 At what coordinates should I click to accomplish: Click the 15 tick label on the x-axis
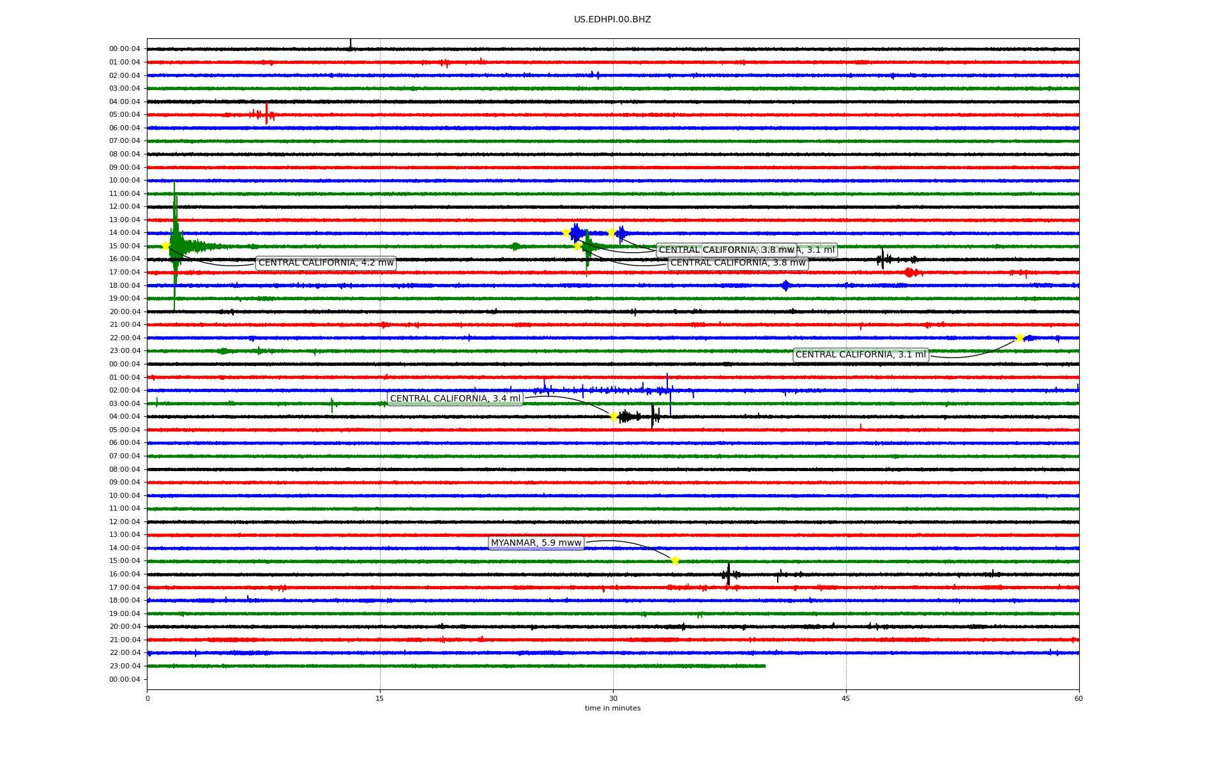coord(380,698)
